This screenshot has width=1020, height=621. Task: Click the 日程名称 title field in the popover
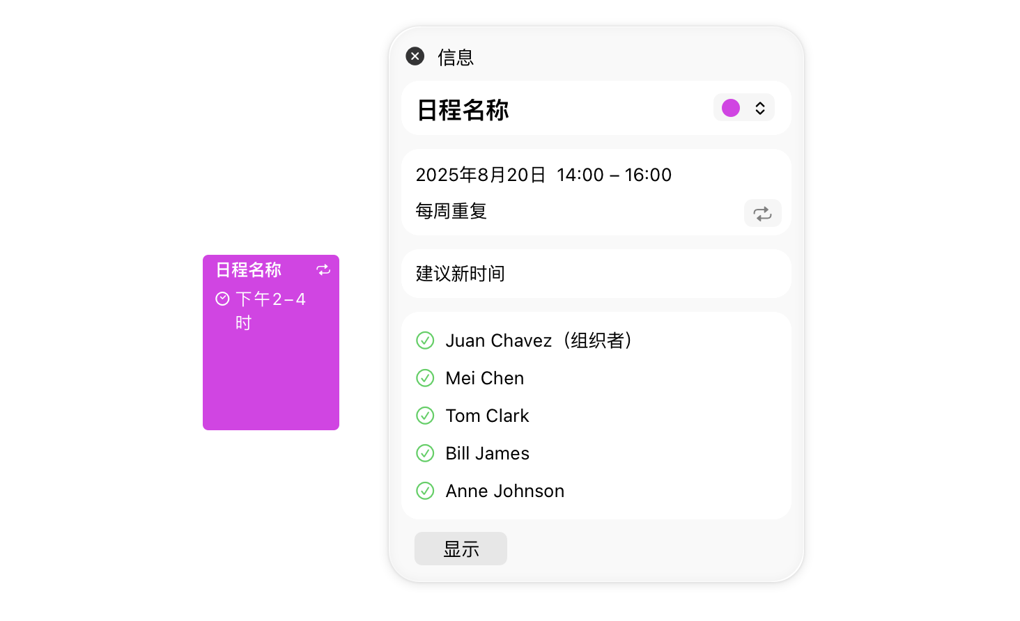coord(463,110)
